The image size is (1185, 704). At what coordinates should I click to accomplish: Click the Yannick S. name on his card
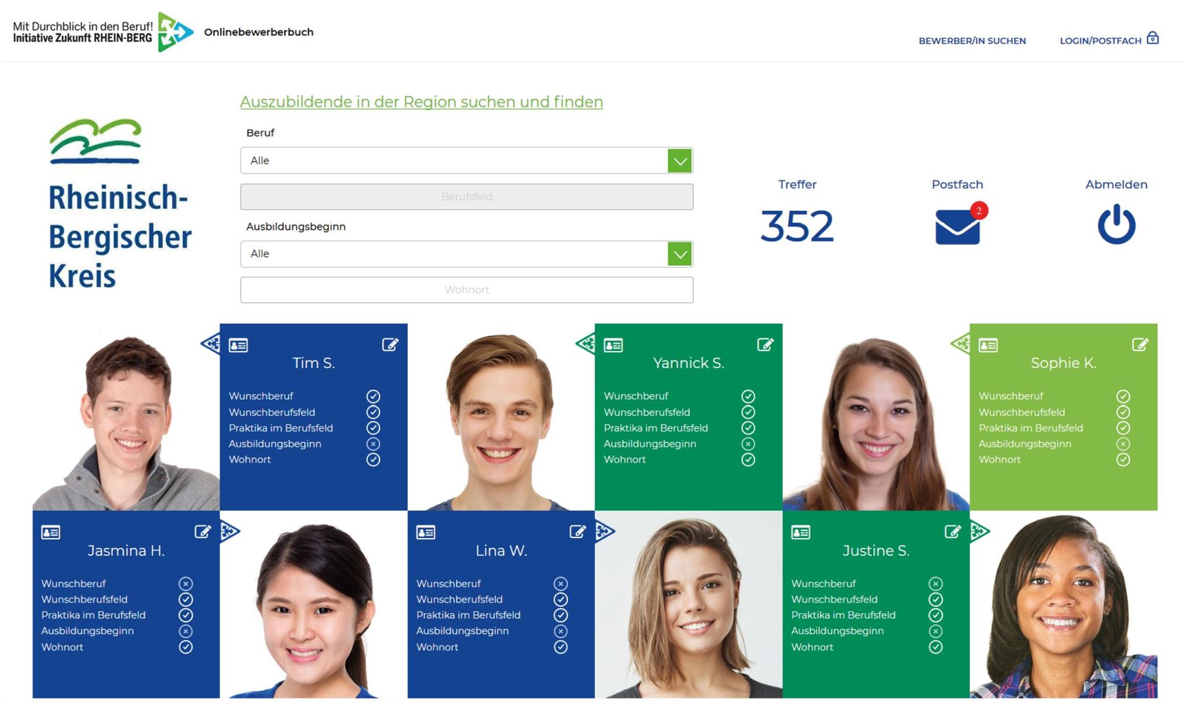[689, 363]
